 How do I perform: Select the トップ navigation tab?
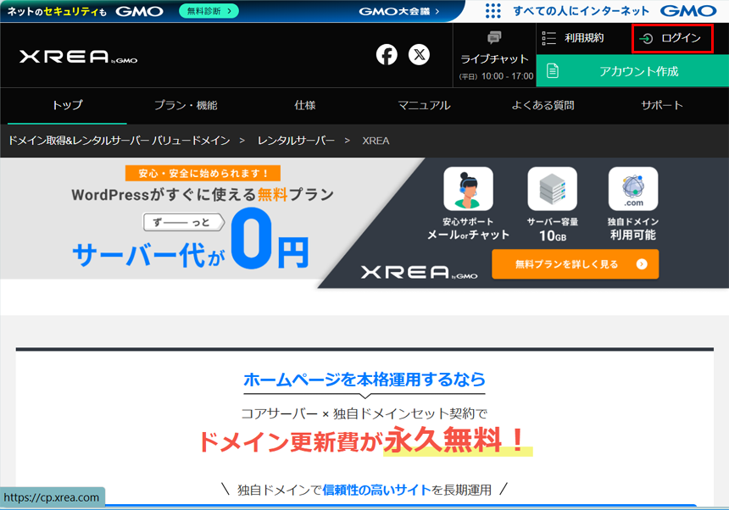pyautogui.click(x=68, y=105)
